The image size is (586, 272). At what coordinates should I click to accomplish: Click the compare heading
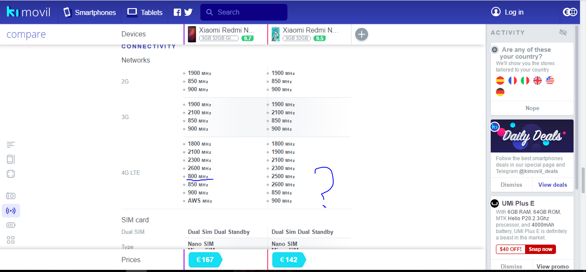[26, 35]
